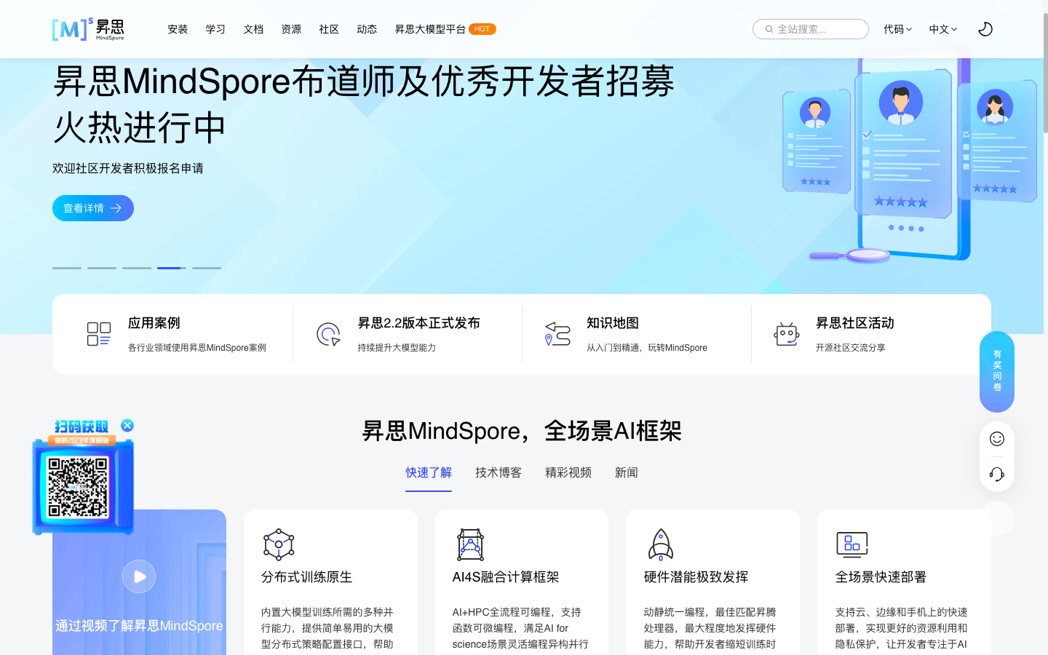Click 从入门到精通，玩转MindSpore description
Viewport: 1048px width, 655px height.
(x=647, y=348)
